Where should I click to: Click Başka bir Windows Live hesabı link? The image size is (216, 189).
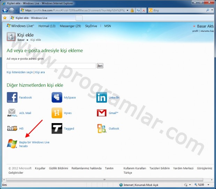(34, 144)
